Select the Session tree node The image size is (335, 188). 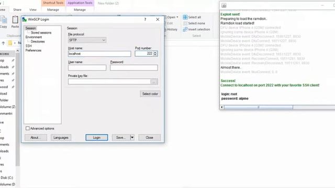[x=30, y=28]
